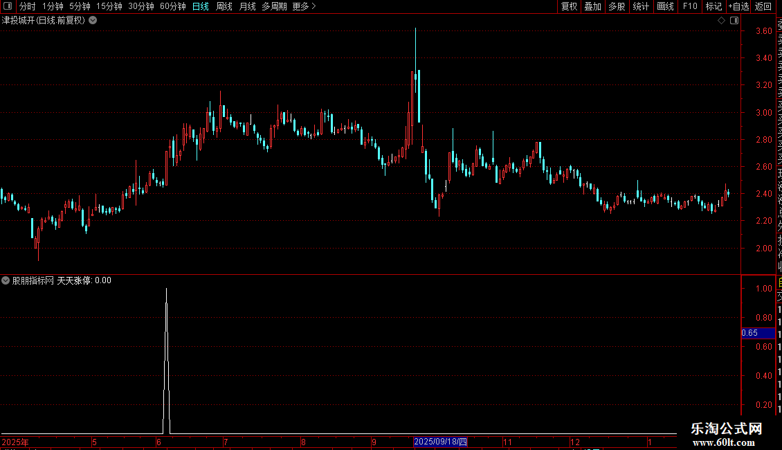Image resolution: width=782 pixels, height=450 pixels.
Task: Click month 12 on the time axis
Action: [x=574, y=442]
